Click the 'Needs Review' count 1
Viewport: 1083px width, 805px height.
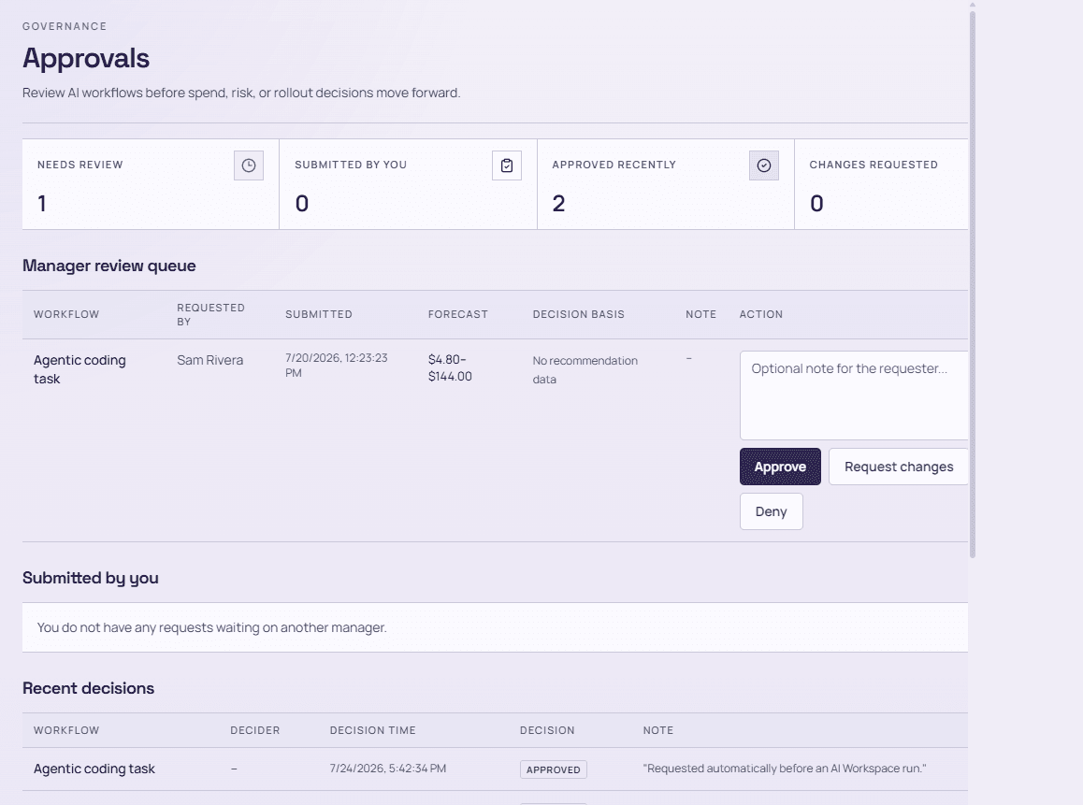click(42, 204)
